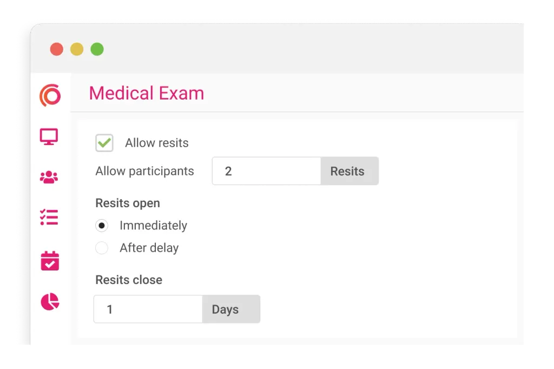Click the Medical Exam heading
The image size is (554, 369).
tap(146, 93)
